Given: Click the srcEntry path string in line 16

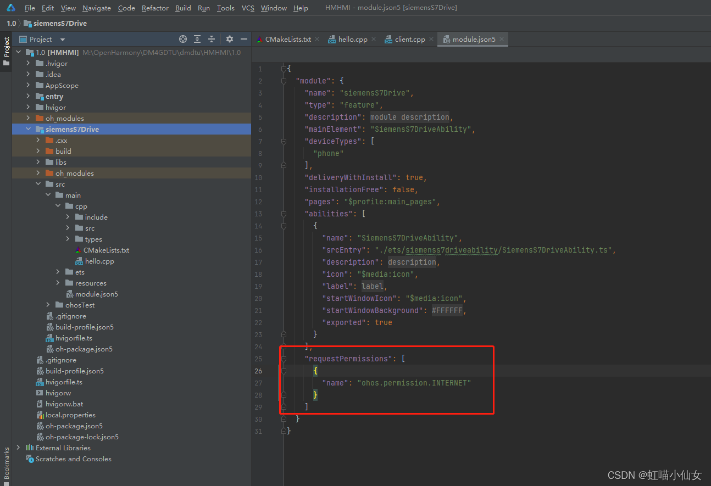Looking at the screenshot, I should [x=493, y=250].
